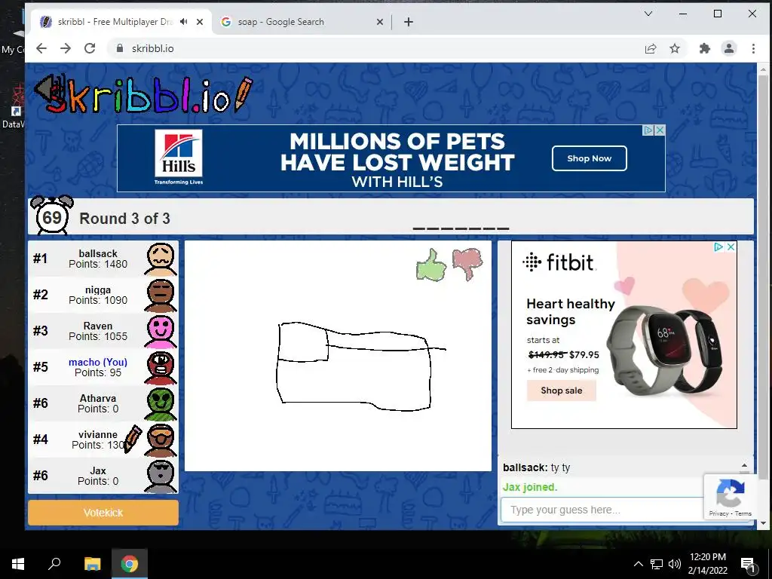Open AdChoices info on Hill's ad
This screenshot has height=579, width=772.
coord(648,130)
